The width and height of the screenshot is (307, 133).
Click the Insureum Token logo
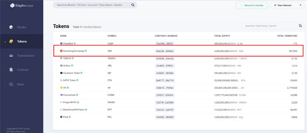[x=61, y=73]
